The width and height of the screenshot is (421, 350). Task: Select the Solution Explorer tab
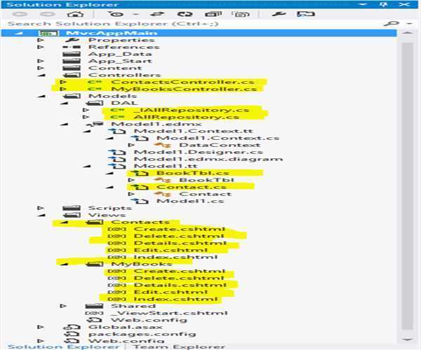pyautogui.click(x=63, y=346)
